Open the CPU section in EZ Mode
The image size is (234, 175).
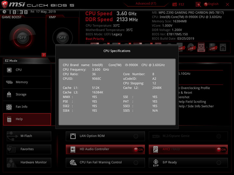tap(27, 70)
